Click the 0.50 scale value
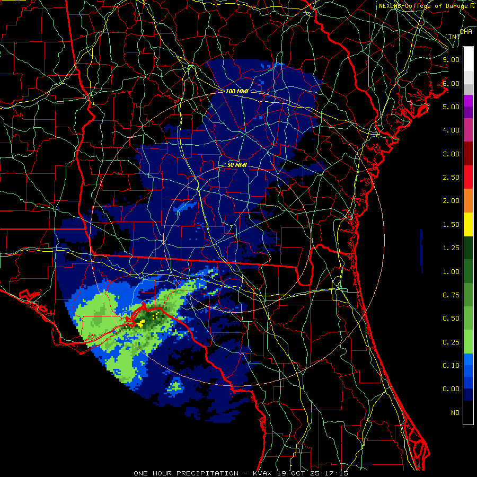The image size is (477, 477). point(451,319)
